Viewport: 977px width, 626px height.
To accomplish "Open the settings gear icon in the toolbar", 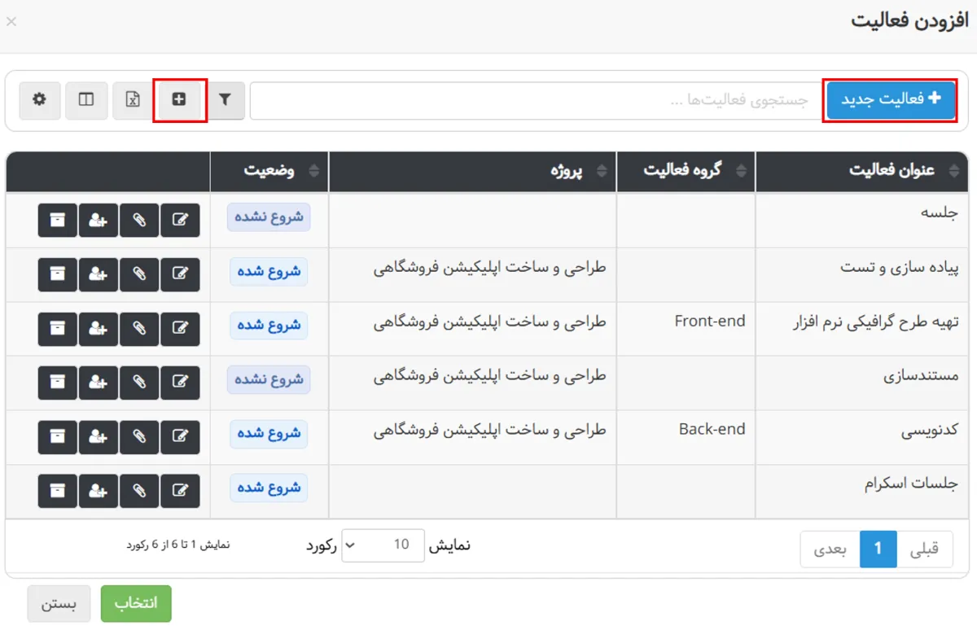I will (x=40, y=100).
